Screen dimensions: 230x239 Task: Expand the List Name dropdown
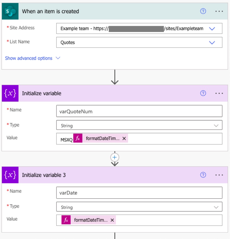(212, 43)
